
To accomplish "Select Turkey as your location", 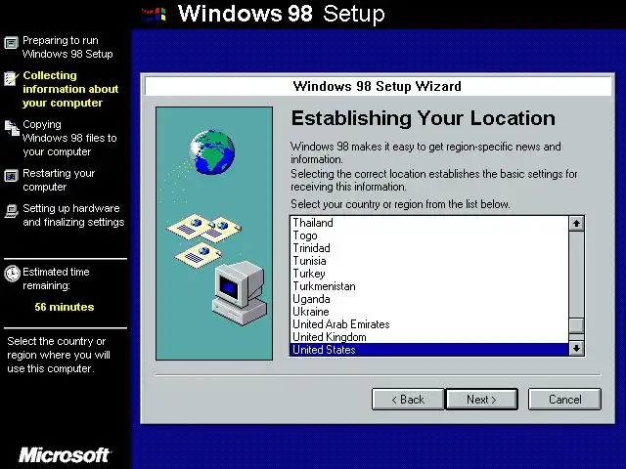I will (429, 274).
